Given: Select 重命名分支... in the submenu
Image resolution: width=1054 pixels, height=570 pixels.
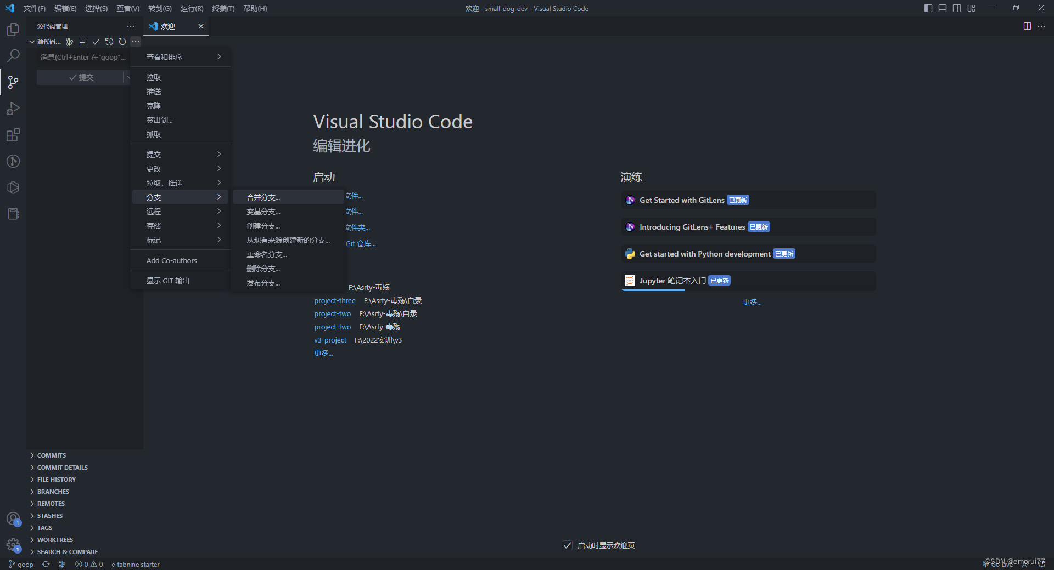Looking at the screenshot, I should pos(289,254).
